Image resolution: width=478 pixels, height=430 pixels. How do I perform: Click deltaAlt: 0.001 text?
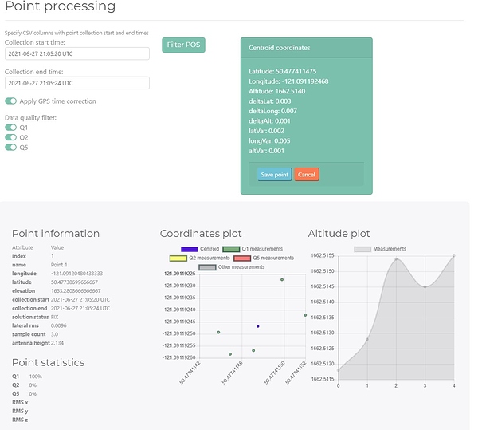click(269, 121)
